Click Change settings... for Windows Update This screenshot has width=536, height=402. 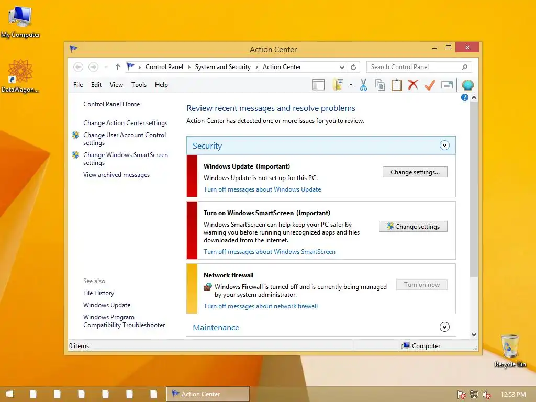click(415, 172)
